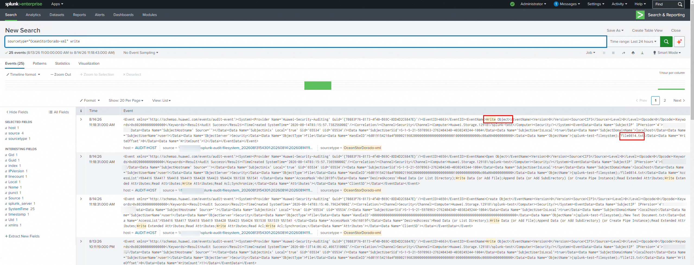Go to the Reports nav item

tap(79, 15)
